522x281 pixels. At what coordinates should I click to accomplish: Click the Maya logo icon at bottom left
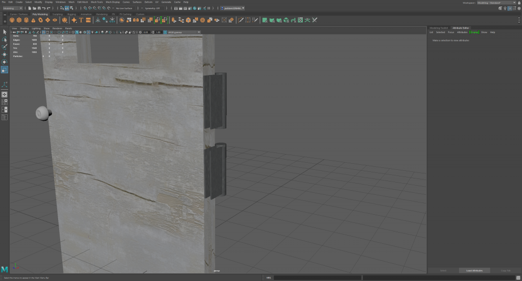[5, 269]
